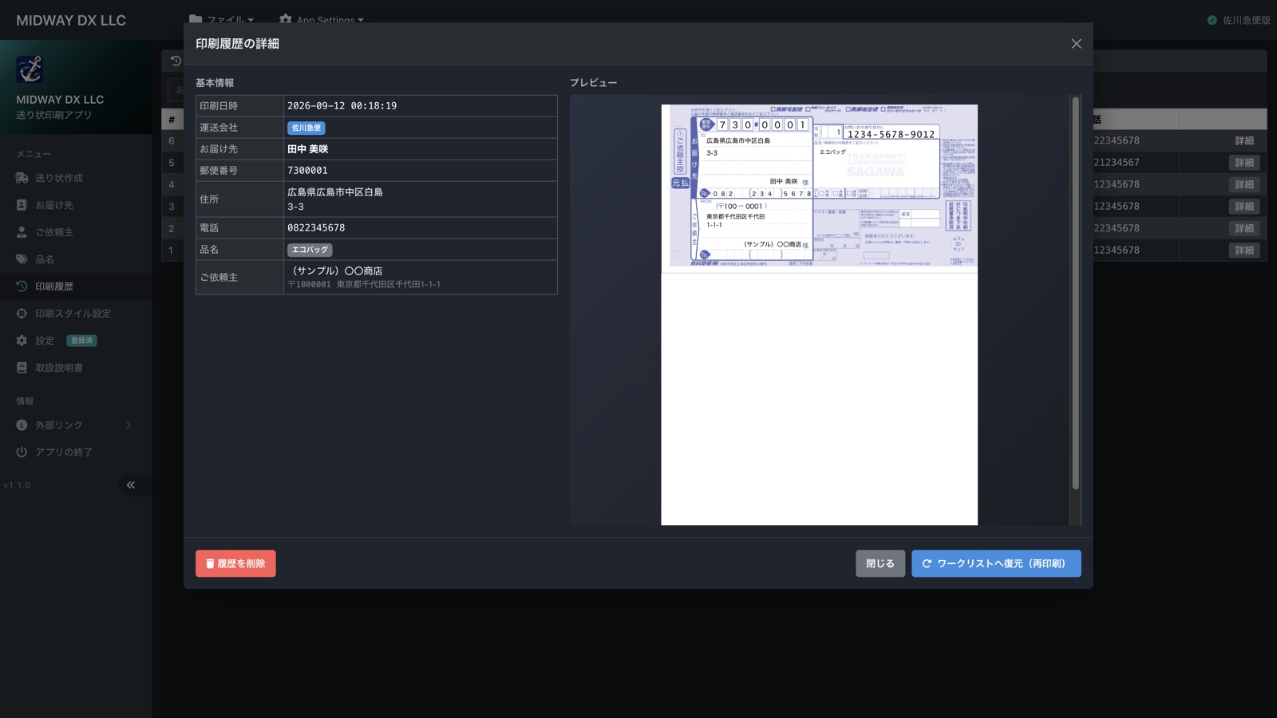Click the sender name （サンプル）〇〇商店
Screen dimensions: 1277x718
click(335, 271)
